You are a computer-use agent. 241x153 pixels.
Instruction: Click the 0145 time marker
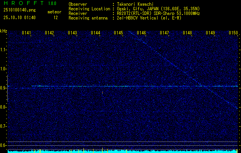pyautogui.click(x=118, y=33)
